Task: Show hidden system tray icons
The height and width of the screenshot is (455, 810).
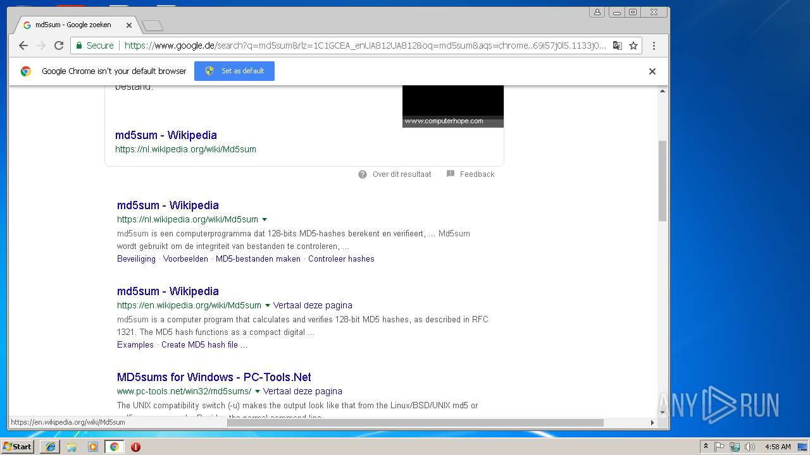Action: click(706, 447)
